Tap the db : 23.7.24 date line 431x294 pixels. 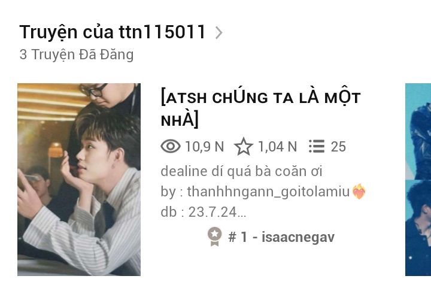204,212
